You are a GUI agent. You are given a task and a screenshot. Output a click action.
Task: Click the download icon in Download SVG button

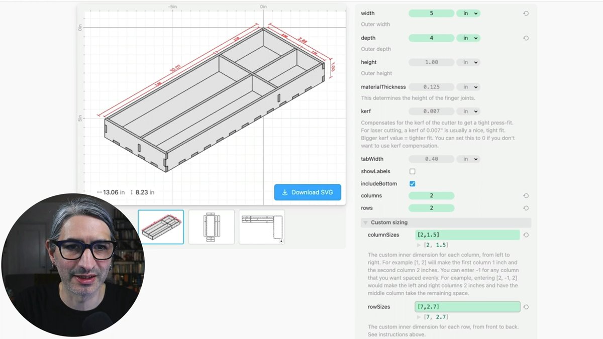pyautogui.click(x=285, y=192)
